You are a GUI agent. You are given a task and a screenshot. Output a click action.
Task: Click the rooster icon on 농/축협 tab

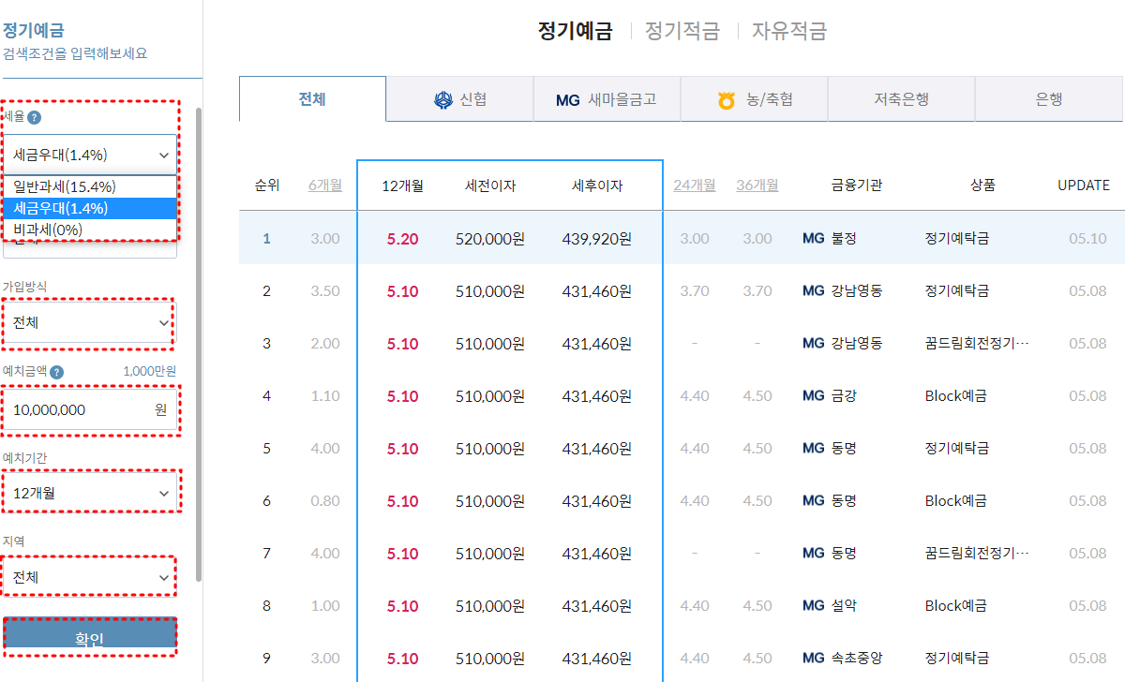click(727, 98)
